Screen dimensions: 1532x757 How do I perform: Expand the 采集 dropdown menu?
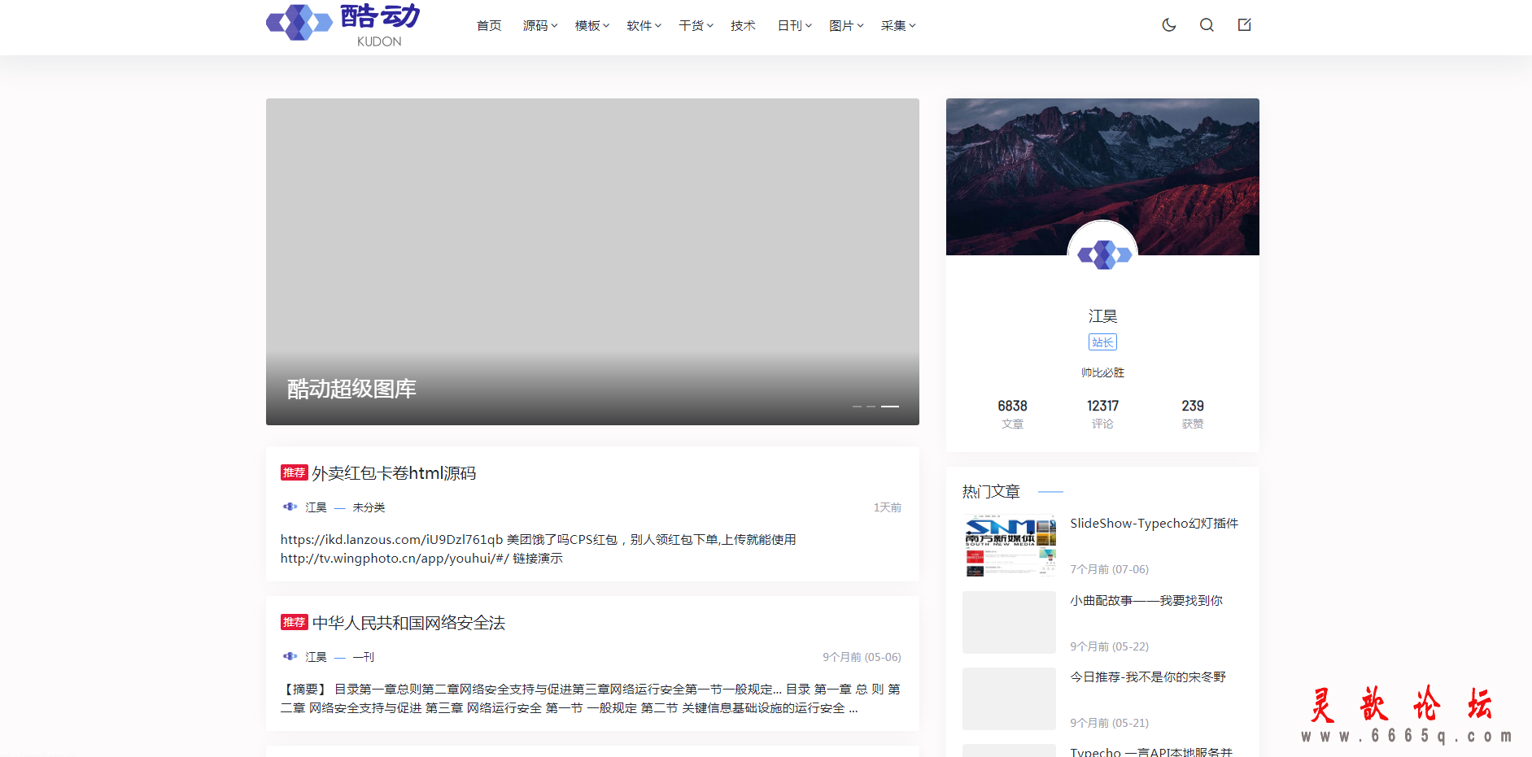coord(898,26)
